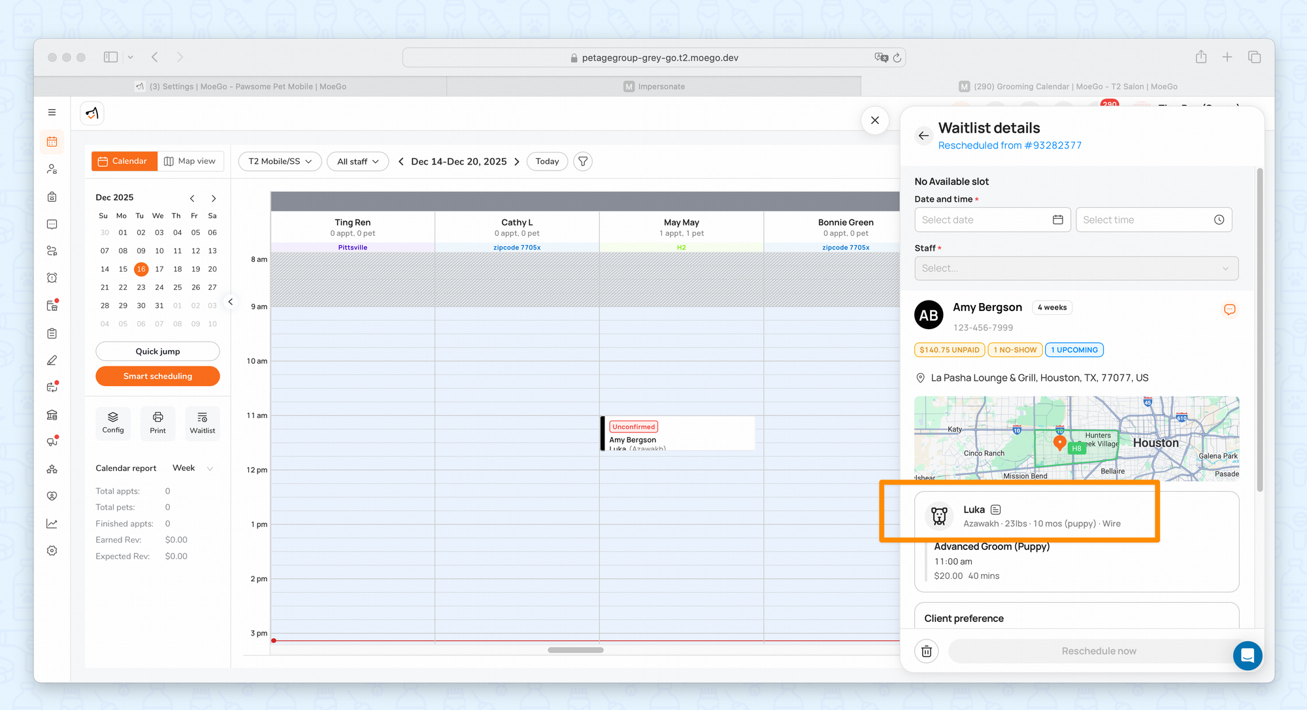Click the calendar filter funnel icon

click(582, 161)
